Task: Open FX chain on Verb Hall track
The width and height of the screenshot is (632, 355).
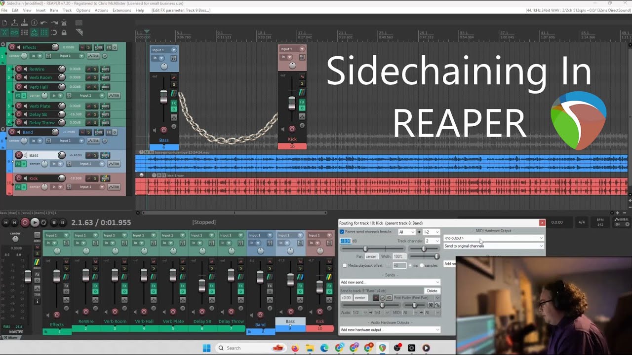Action: [18, 95]
